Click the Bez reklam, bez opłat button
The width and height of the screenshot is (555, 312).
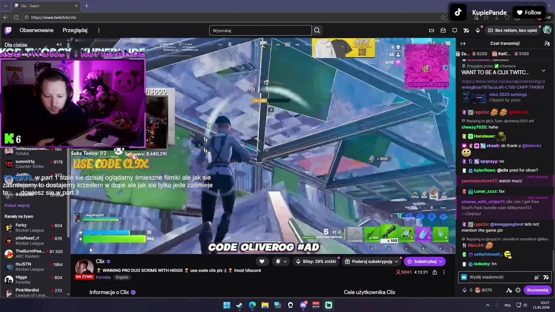pos(513,30)
